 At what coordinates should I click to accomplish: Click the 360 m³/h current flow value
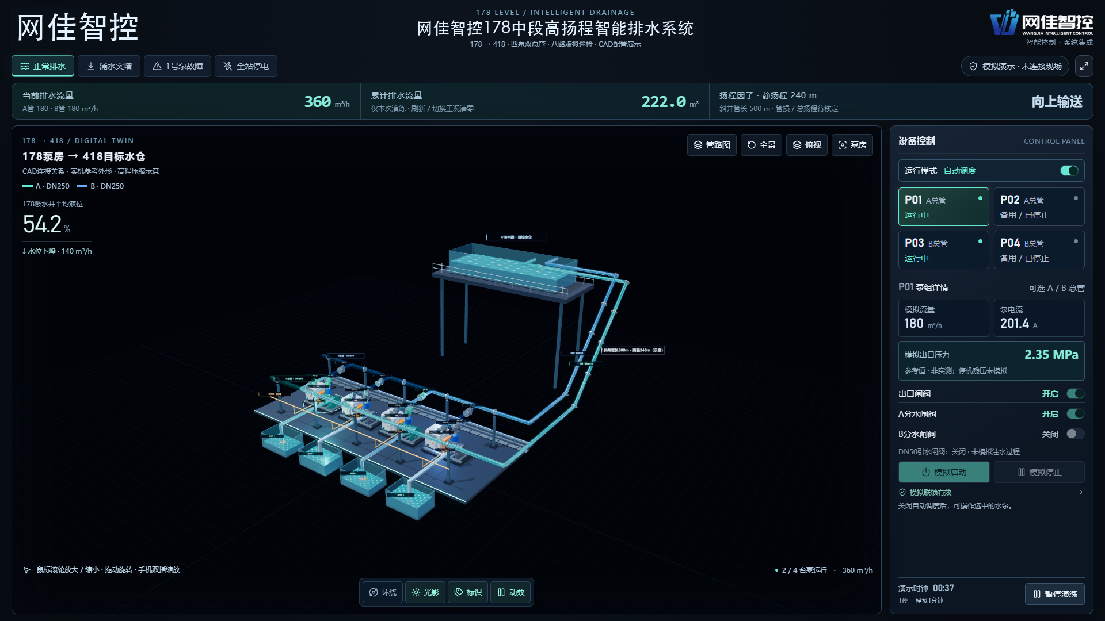pos(327,102)
